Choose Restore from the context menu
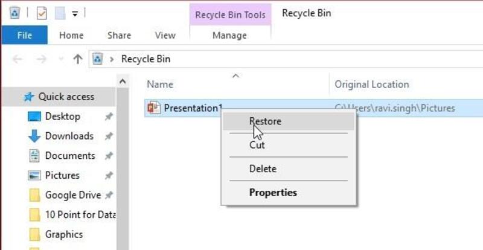The height and width of the screenshot is (250, 483). coord(265,121)
